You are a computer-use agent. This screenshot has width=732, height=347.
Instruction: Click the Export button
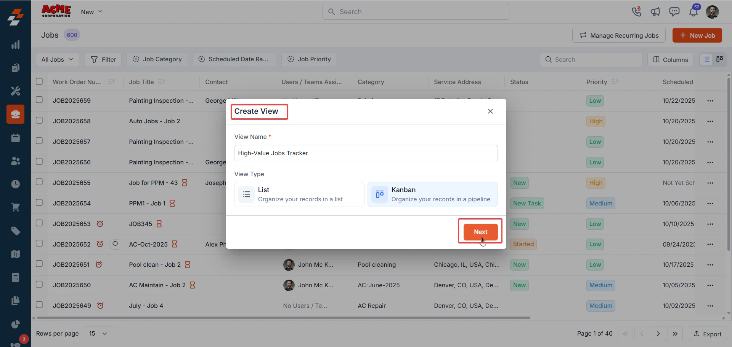[x=707, y=334]
